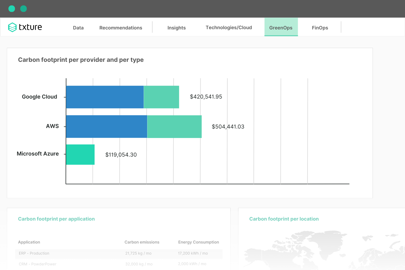Select the Google Cloud axis label
The width and height of the screenshot is (405, 270).
coord(39,97)
